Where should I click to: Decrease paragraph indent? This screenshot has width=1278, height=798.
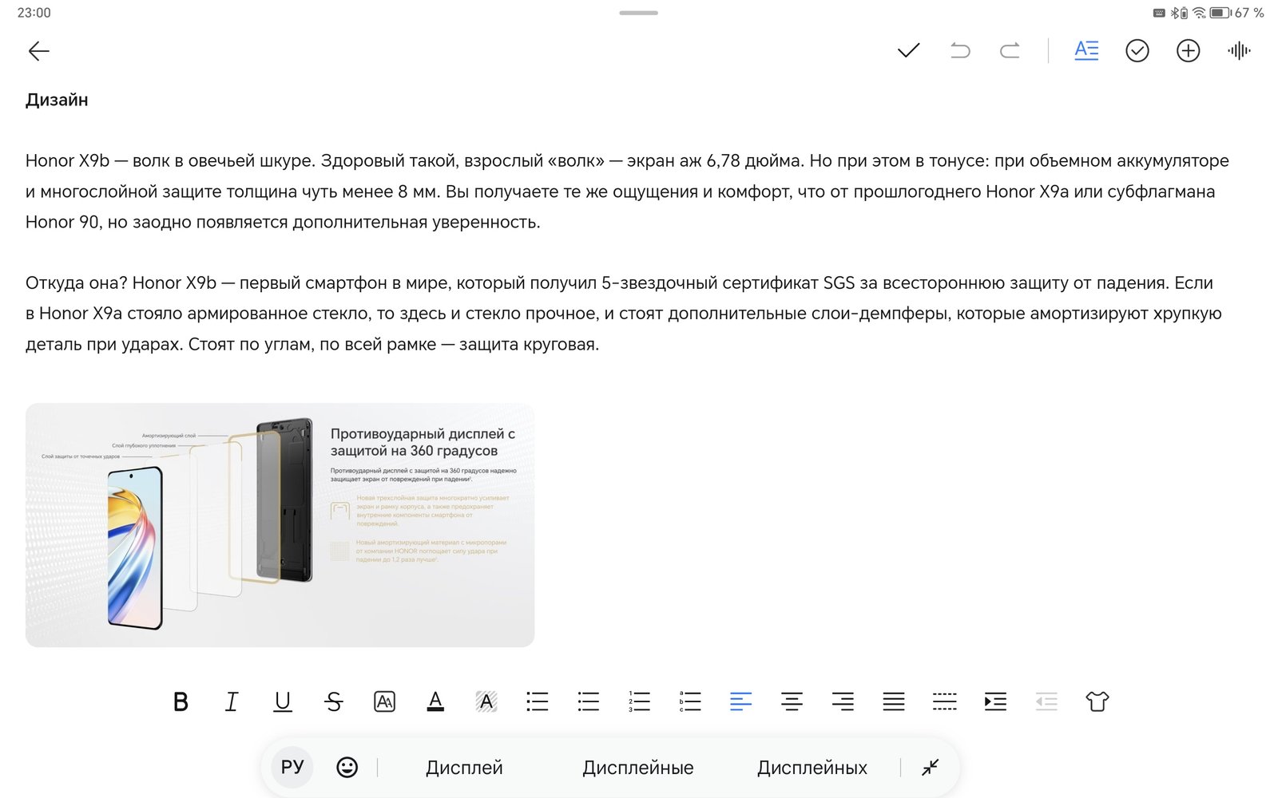1046,701
